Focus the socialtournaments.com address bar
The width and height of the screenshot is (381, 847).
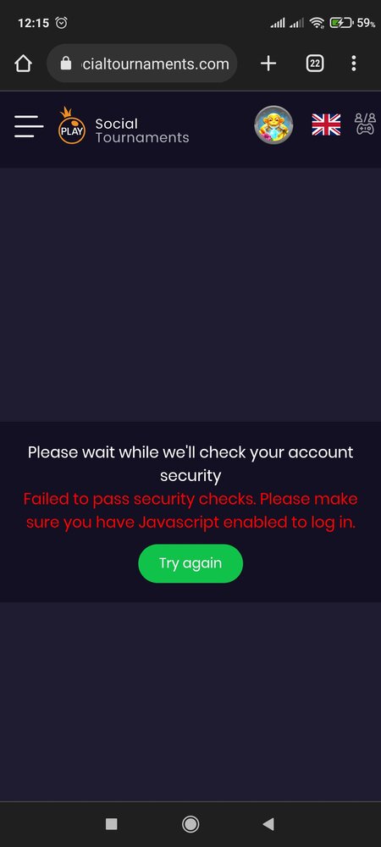tap(142, 64)
